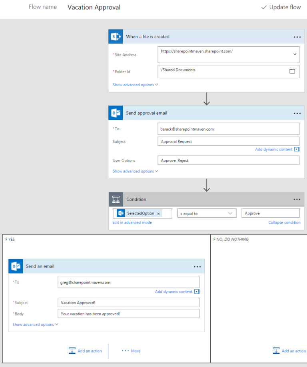Viewport: 307px width, 367px height.
Task: Open the ellipsis menu on Send approval email
Action: point(297,113)
